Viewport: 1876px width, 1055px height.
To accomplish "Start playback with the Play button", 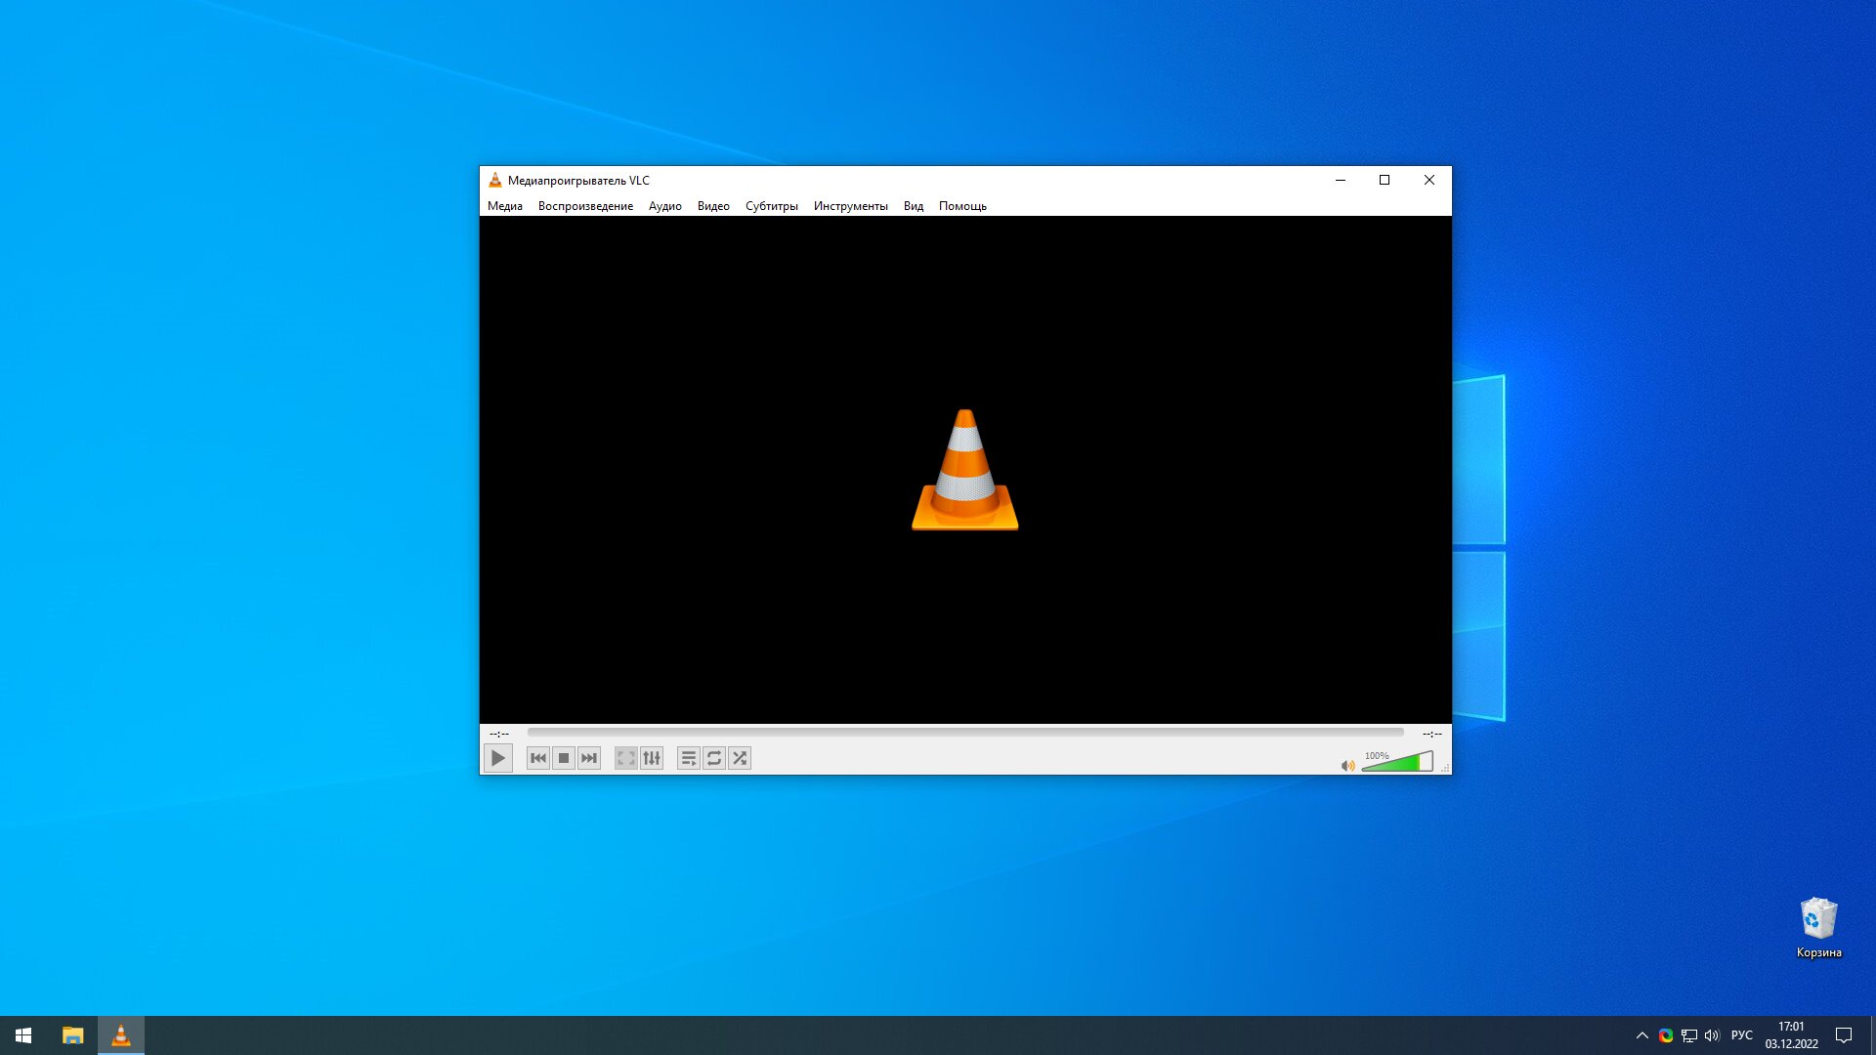I will click(497, 758).
